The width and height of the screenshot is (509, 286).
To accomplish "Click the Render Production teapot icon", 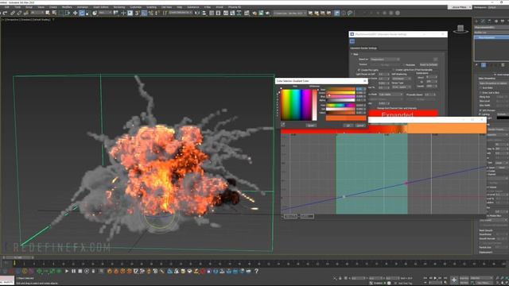I will [x=268, y=13].
